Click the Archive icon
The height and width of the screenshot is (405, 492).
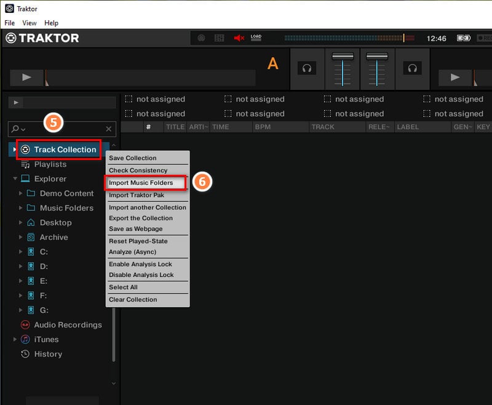31,237
